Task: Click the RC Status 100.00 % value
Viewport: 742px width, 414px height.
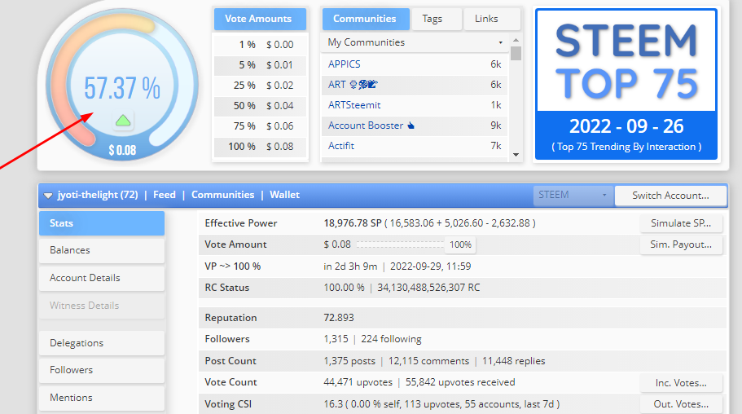Action: point(344,288)
